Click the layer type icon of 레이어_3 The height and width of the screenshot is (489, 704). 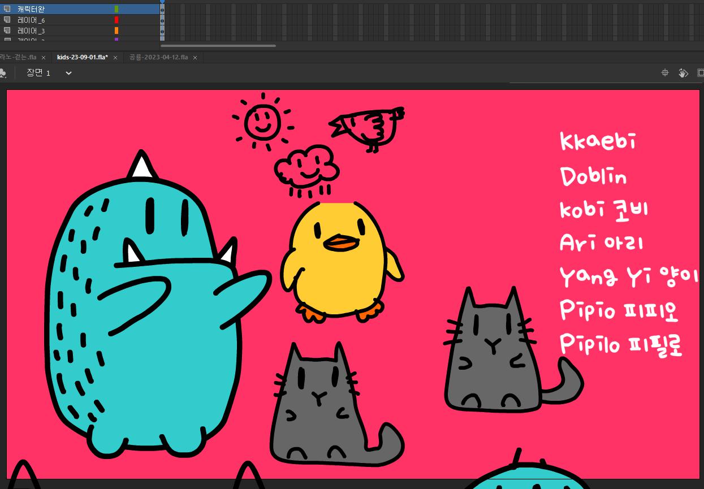coord(7,31)
